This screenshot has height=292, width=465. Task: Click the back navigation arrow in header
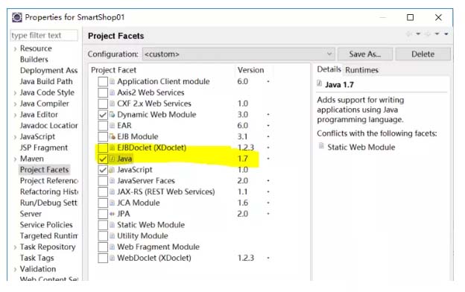click(x=409, y=34)
